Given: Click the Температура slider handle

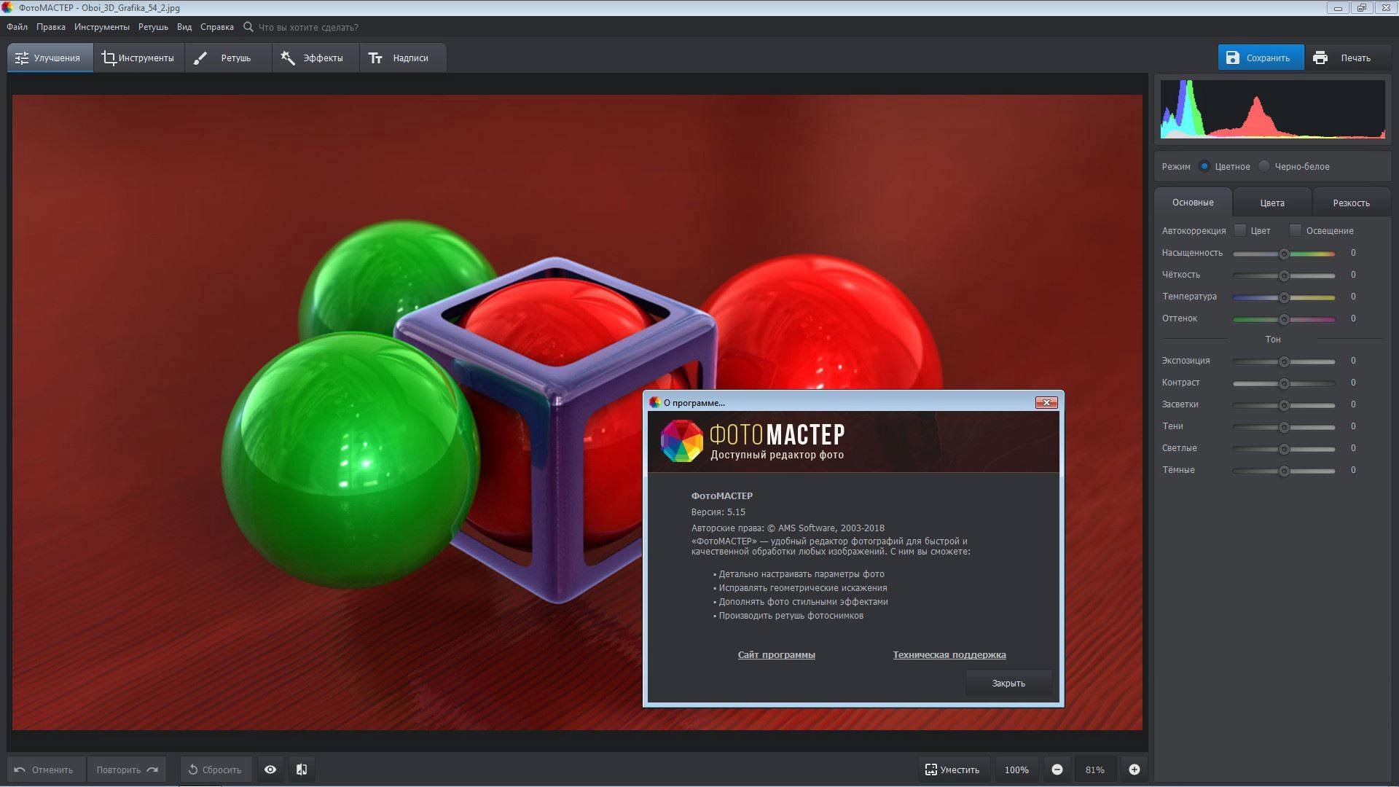Looking at the screenshot, I should point(1285,297).
